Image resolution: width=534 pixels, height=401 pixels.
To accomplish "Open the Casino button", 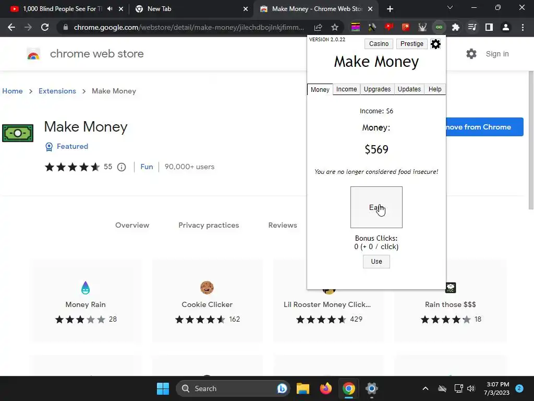I will pyautogui.click(x=379, y=44).
